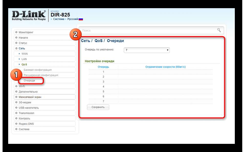The image size is (243, 152).
Task: Click the search magnifier icon
Action: pyautogui.click(x=219, y=30)
